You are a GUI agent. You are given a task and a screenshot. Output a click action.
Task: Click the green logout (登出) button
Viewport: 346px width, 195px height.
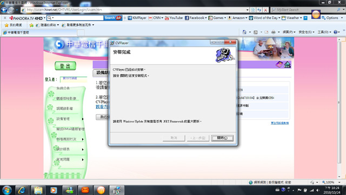point(65,66)
